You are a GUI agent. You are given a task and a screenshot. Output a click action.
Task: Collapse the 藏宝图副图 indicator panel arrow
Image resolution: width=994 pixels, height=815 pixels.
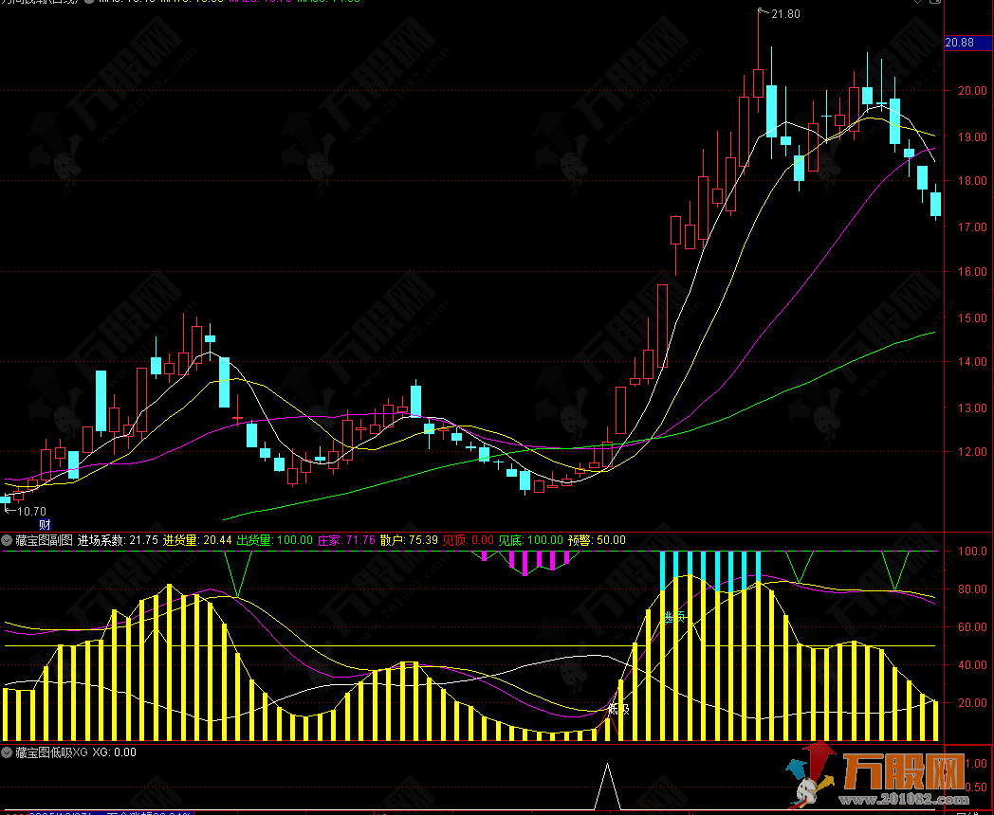(x=7, y=540)
